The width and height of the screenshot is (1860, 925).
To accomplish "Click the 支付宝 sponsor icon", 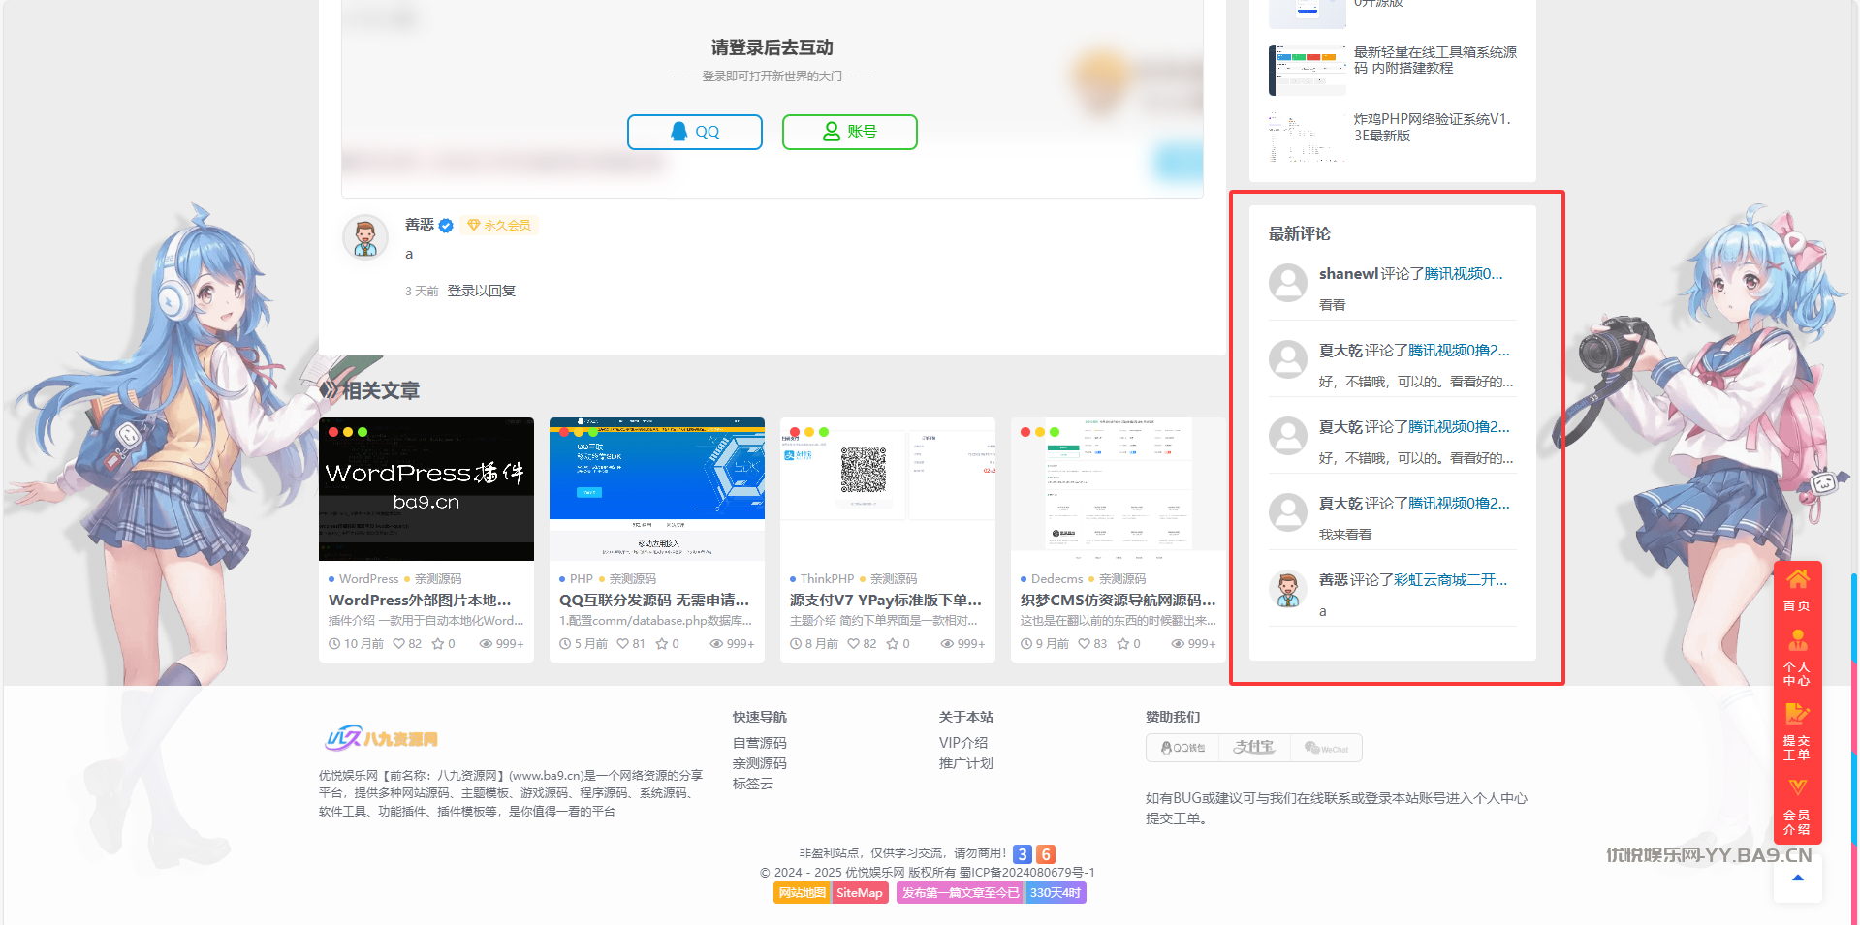I will pyautogui.click(x=1254, y=748).
